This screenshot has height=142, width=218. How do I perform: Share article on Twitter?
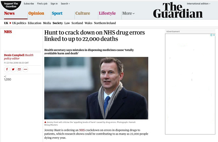[13, 69]
